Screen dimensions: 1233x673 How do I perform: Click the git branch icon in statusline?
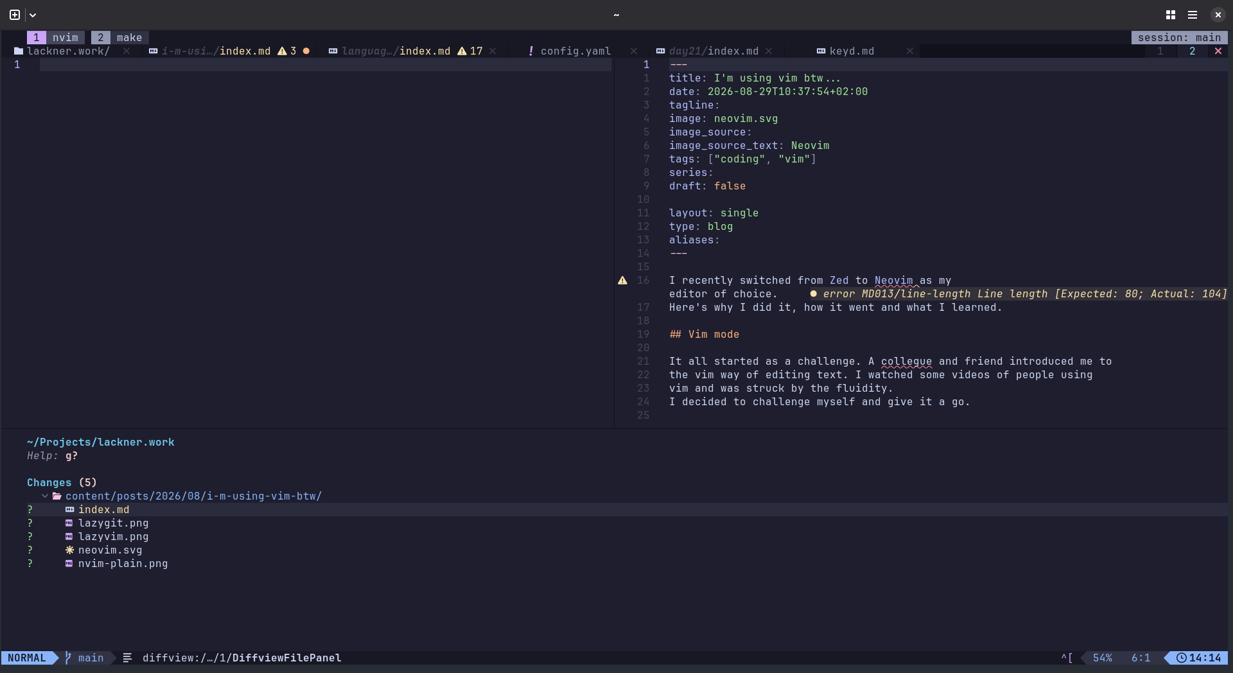68,658
